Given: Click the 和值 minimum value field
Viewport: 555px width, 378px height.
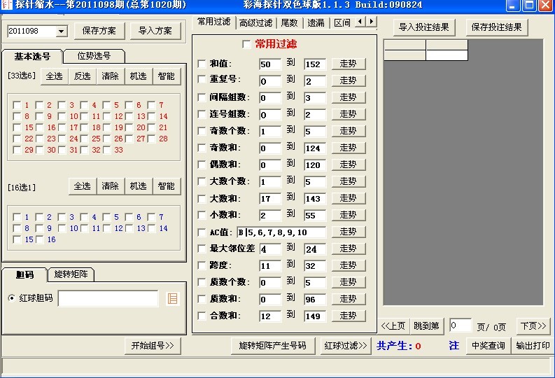Looking at the screenshot, I should (269, 64).
